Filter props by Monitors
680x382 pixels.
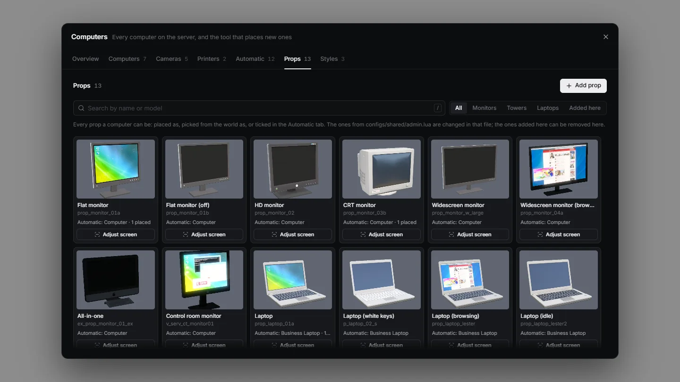tap(484, 108)
